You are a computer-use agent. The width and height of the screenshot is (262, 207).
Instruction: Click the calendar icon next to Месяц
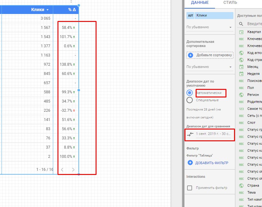pyautogui.click(x=241, y=67)
